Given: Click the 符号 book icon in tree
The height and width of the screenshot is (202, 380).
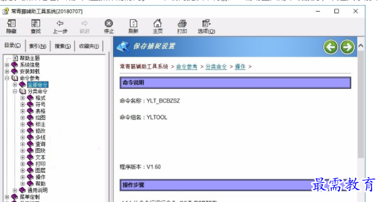Looking at the screenshot, I should [31, 104].
